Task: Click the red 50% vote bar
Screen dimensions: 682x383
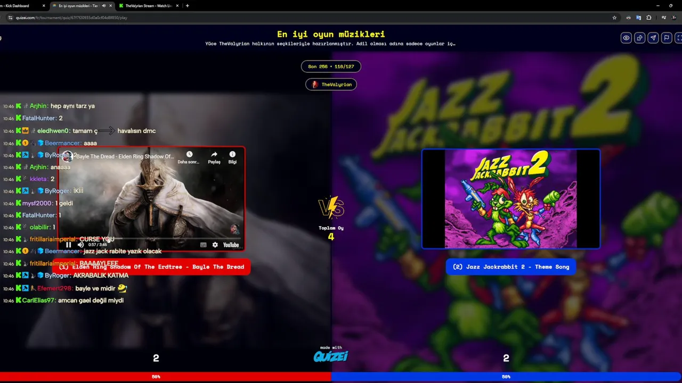Action: pyautogui.click(x=165, y=377)
